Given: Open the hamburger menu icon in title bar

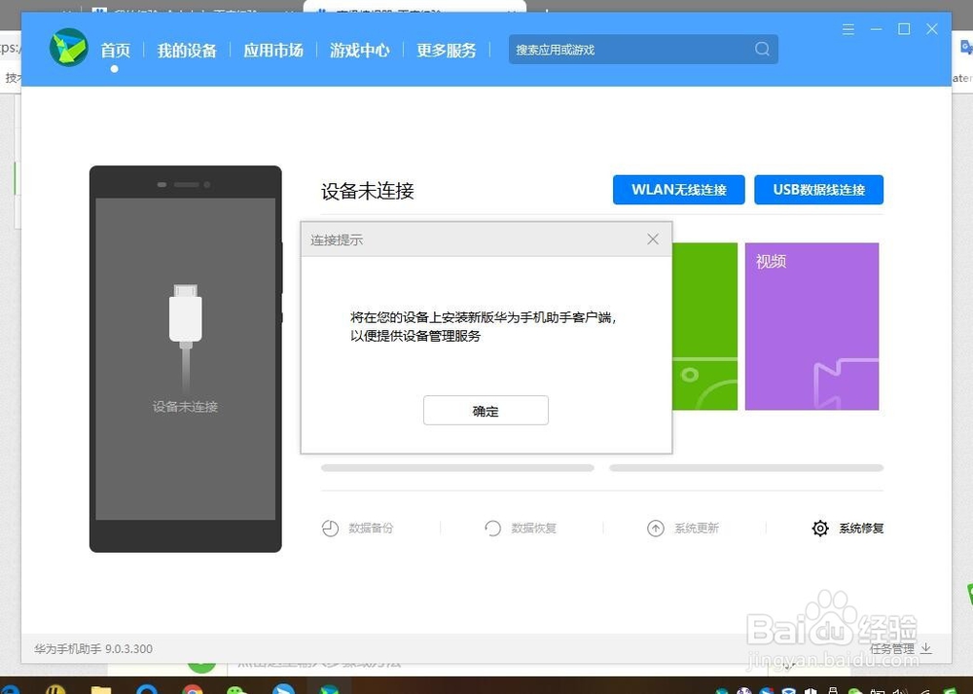Looking at the screenshot, I should click(x=848, y=29).
